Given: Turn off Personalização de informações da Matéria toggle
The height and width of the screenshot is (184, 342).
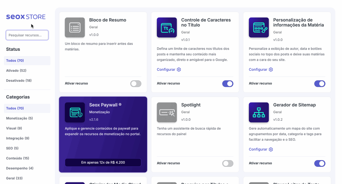Looking at the screenshot, I should coord(320,84).
